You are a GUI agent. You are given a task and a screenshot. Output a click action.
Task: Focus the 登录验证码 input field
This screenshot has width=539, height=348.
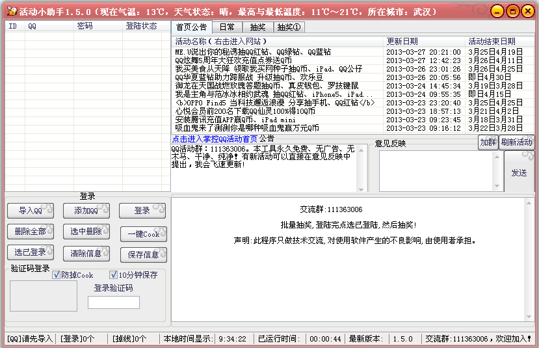point(114,302)
